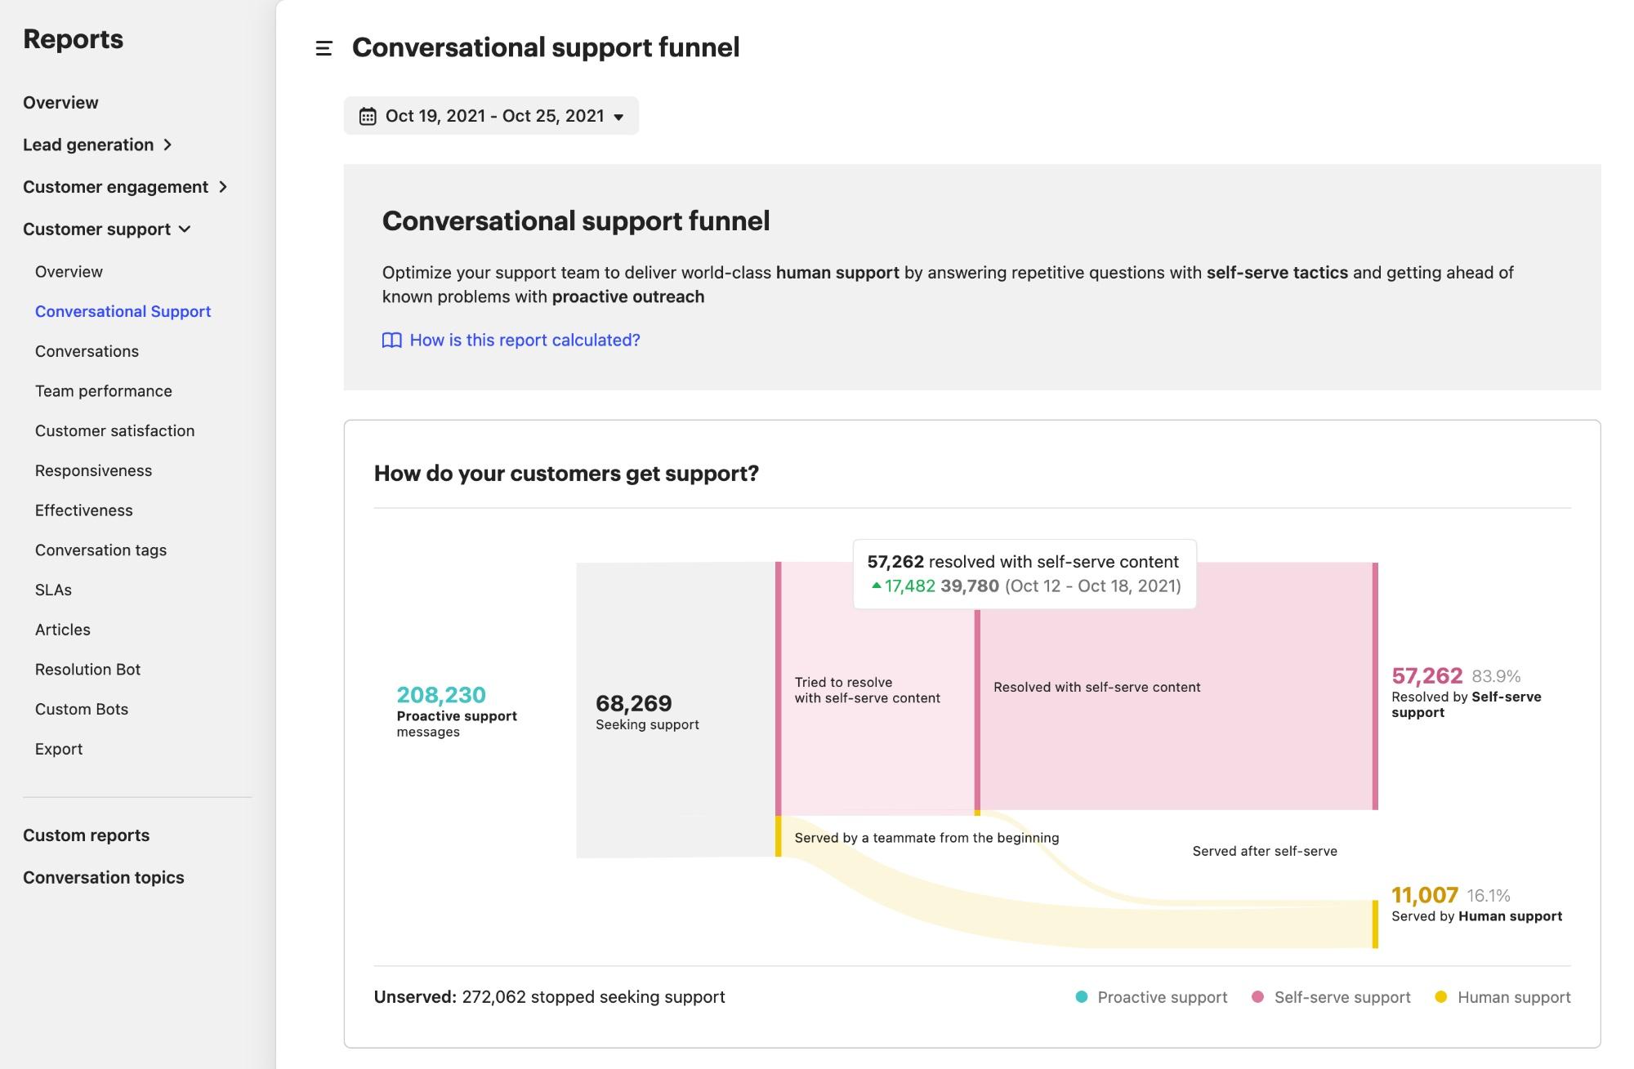This screenshot has height=1069, width=1634.
Task: Click the calendar icon in date picker
Action: [x=368, y=116]
